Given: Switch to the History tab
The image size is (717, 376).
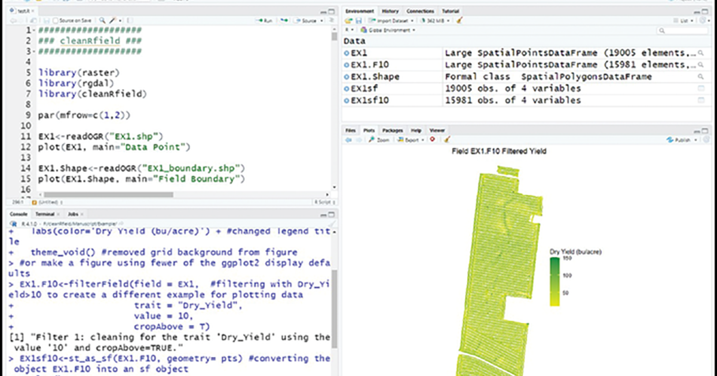Looking at the screenshot, I should pyautogui.click(x=390, y=11).
